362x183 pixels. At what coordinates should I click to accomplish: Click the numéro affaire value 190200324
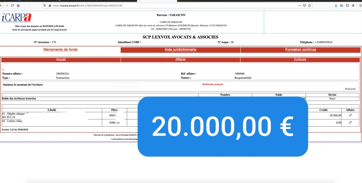(62, 74)
